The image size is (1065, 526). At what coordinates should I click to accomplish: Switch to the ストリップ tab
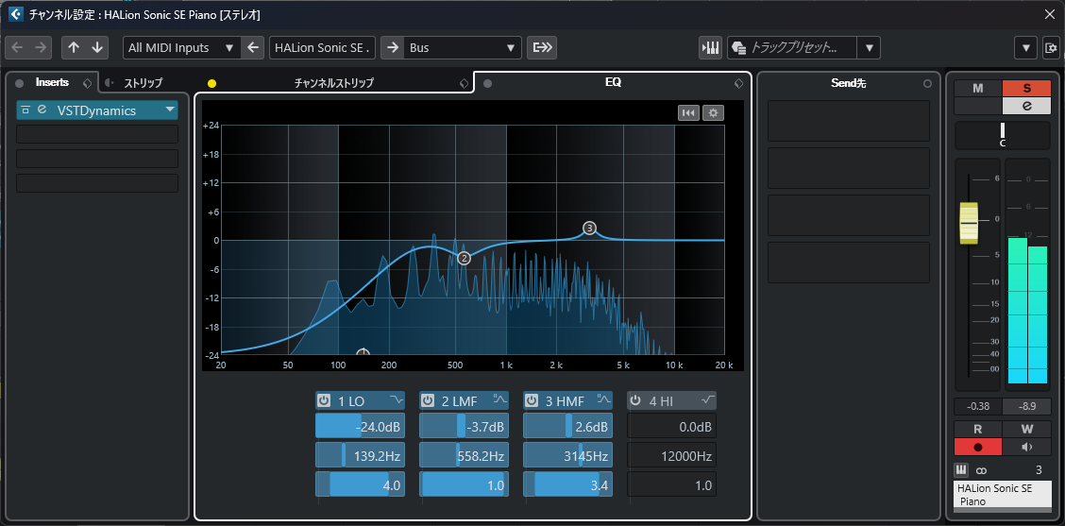(x=143, y=83)
